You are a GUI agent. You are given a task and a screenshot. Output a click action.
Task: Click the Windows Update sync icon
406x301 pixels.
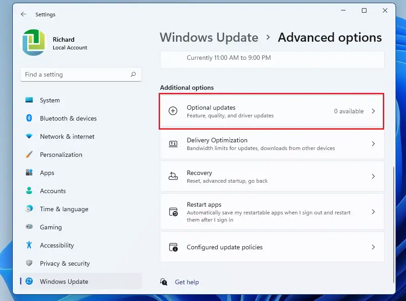[x=29, y=281]
